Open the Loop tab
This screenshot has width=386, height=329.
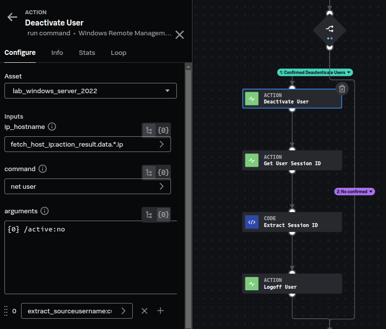coord(119,52)
